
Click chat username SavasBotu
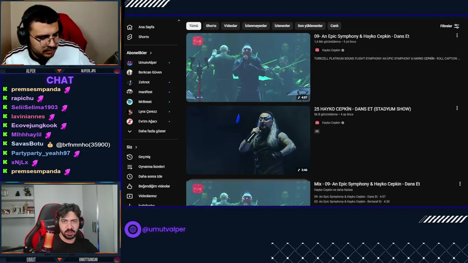[27, 144]
